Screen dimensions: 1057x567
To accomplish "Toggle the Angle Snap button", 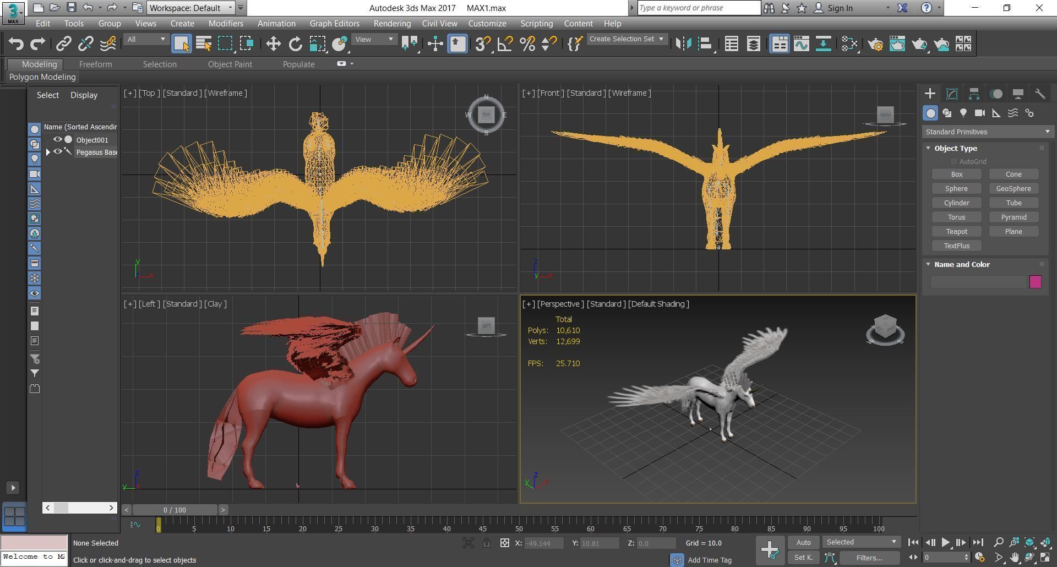I will (505, 44).
